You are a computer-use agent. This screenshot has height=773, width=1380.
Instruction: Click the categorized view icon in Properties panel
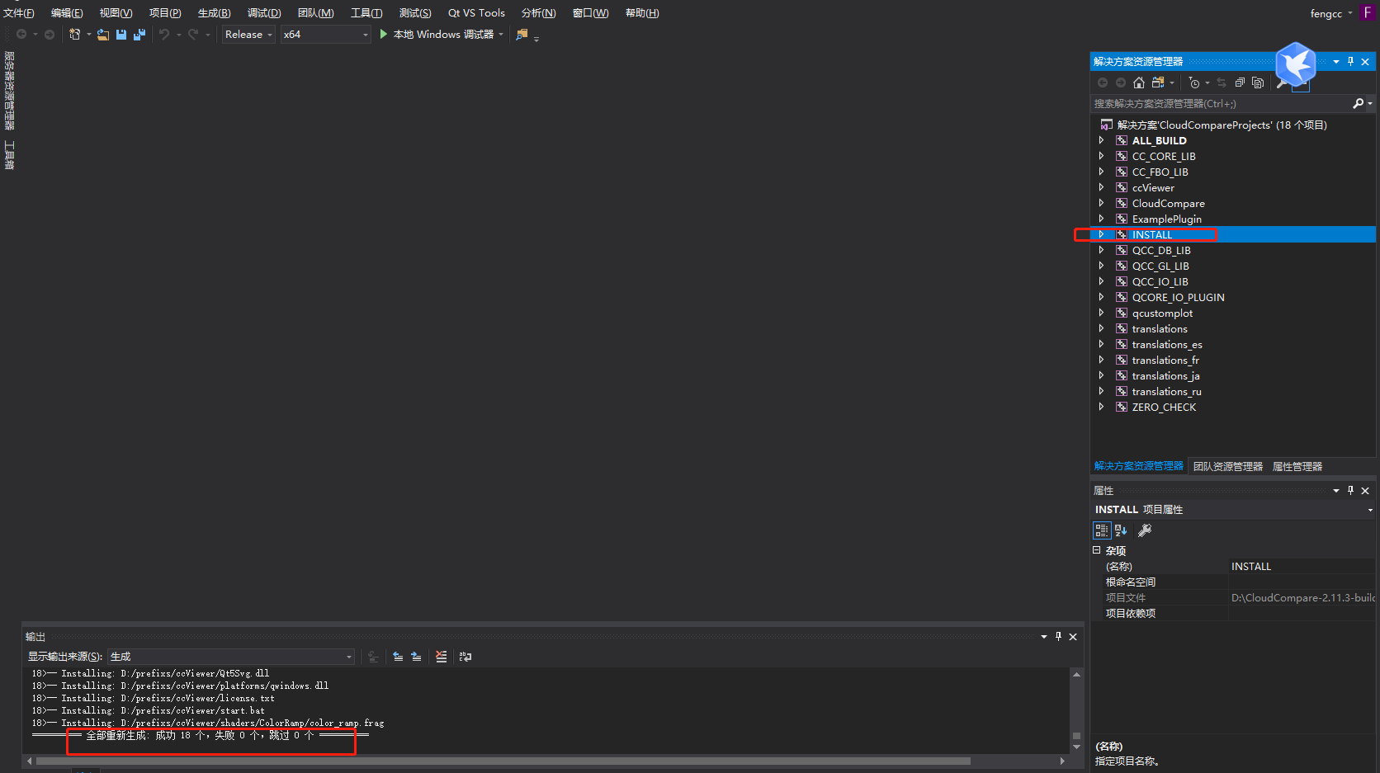pos(1102,530)
